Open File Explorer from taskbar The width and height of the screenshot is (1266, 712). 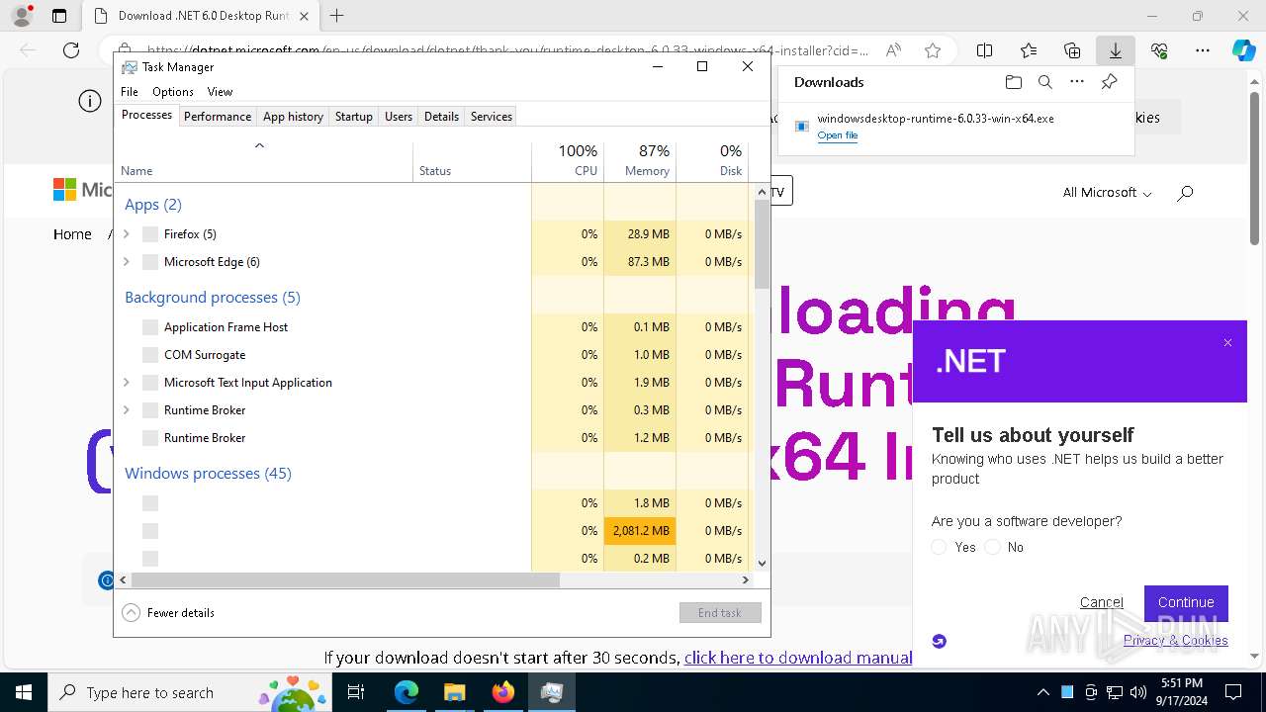pos(454,692)
